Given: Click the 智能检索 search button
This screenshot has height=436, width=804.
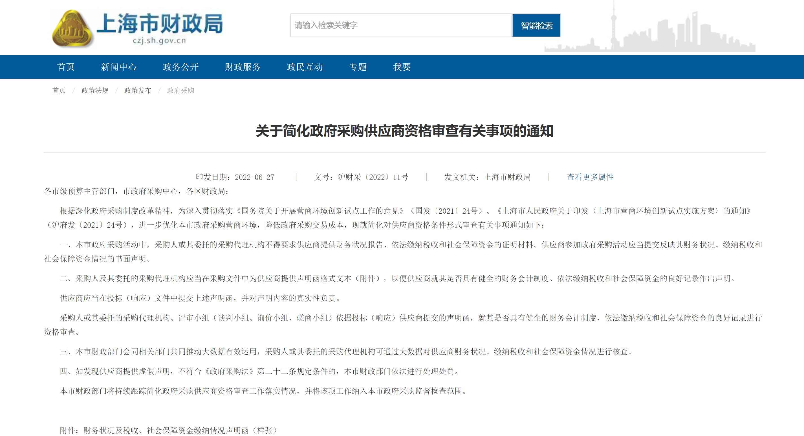Looking at the screenshot, I should point(536,26).
